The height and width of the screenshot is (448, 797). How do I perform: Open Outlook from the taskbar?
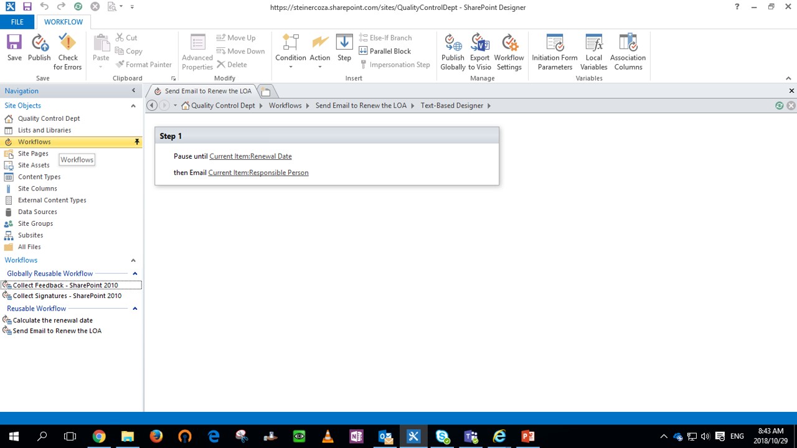pos(385,436)
